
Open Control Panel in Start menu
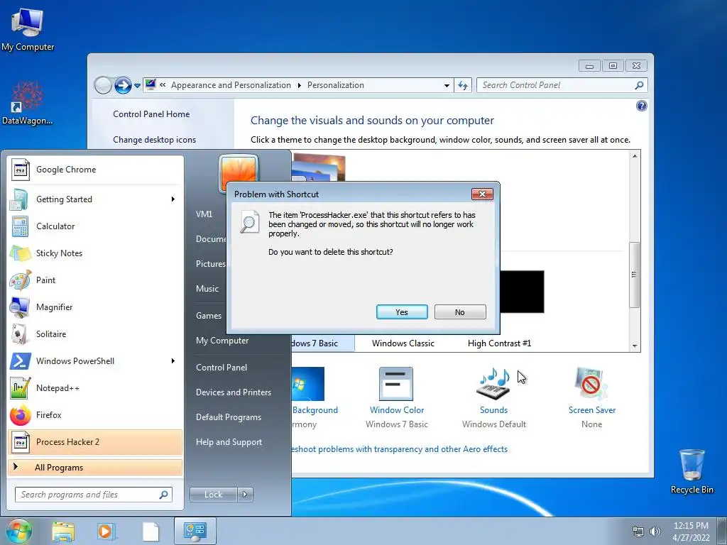pyautogui.click(x=222, y=368)
